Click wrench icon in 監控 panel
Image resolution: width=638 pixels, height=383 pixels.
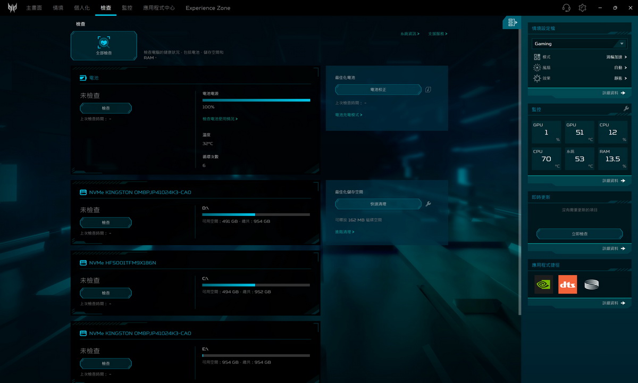click(626, 109)
